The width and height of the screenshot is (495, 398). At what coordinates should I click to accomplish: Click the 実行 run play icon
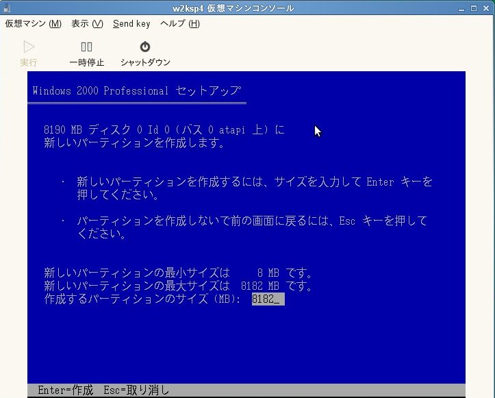pos(29,47)
